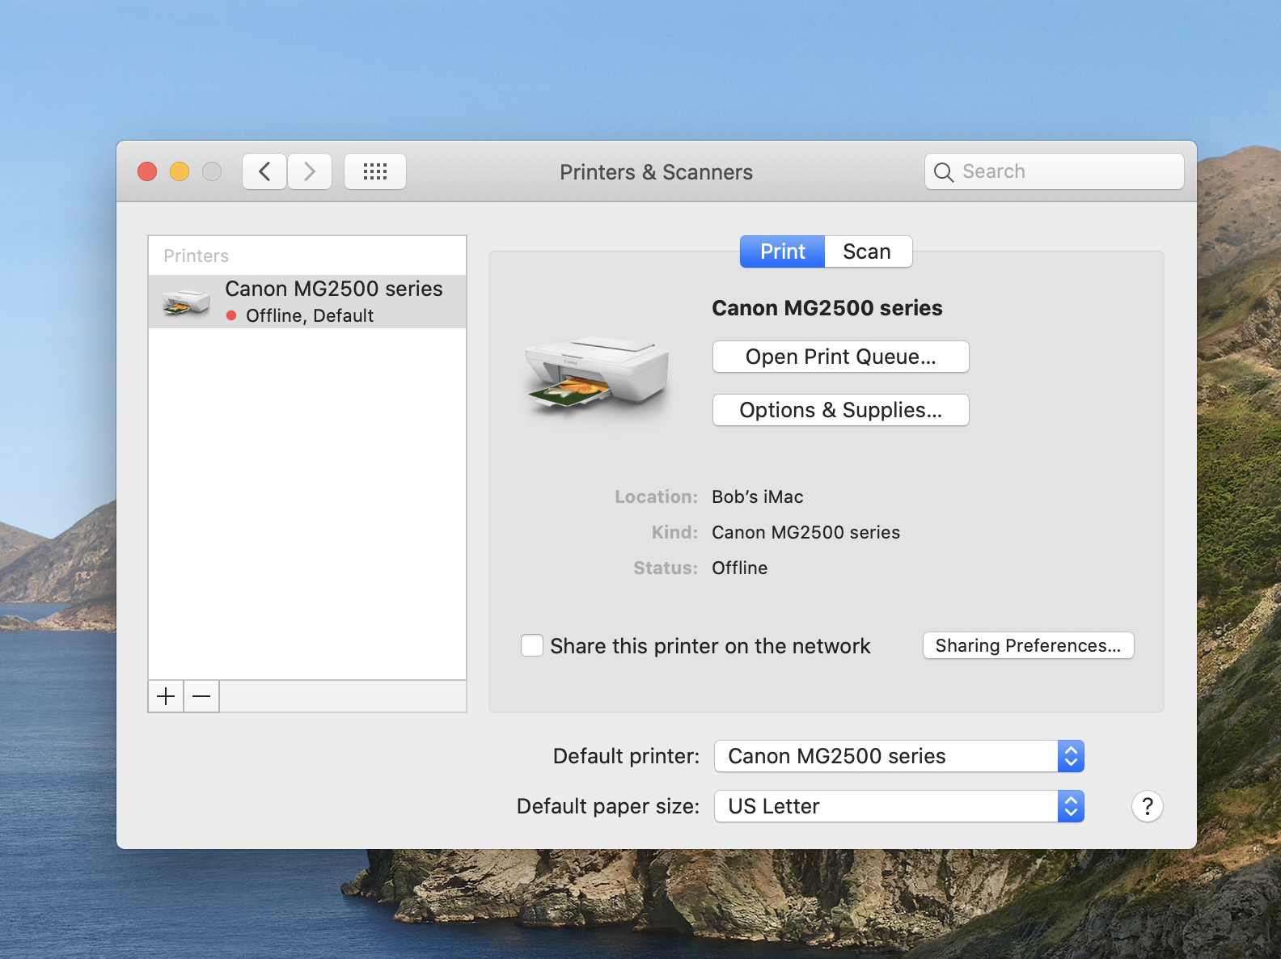
Task: Open the Default paper size dropdown
Action: point(899,806)
